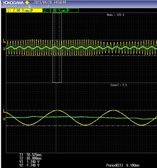Click the trigger level marker in main window
157x168 pixels.
pyautogui.click(x=4, y=41)
